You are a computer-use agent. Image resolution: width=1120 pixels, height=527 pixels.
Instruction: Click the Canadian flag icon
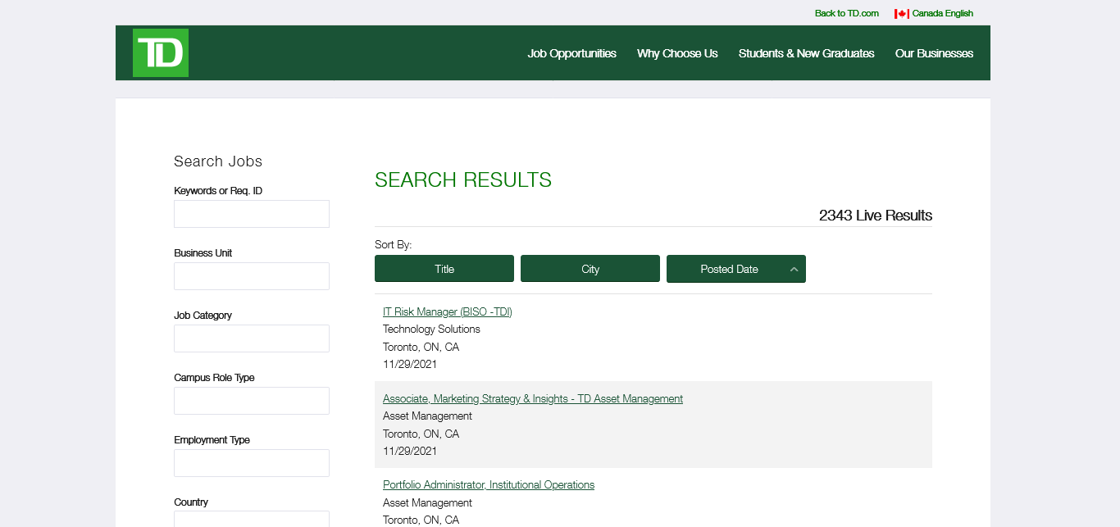point(901,14)
